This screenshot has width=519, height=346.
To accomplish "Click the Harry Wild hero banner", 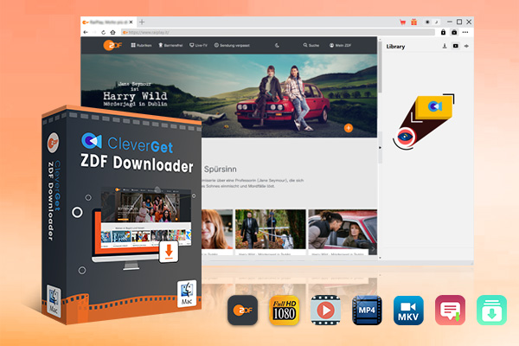I will pyautogui.click(x=229, y=95).
